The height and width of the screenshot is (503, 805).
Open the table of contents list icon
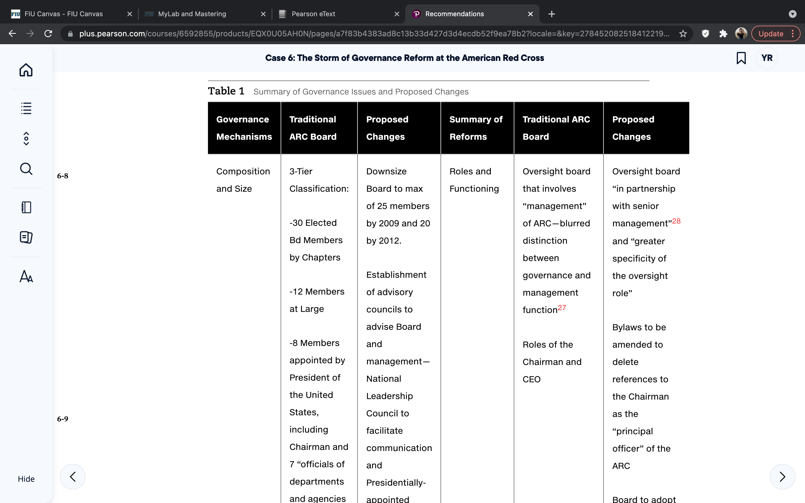point(26,108)
